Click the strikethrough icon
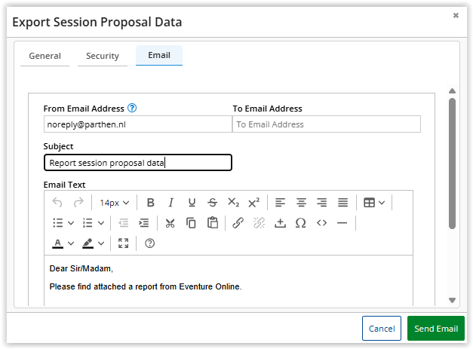This screenshot has height=349, width=473. click(213, 203)
